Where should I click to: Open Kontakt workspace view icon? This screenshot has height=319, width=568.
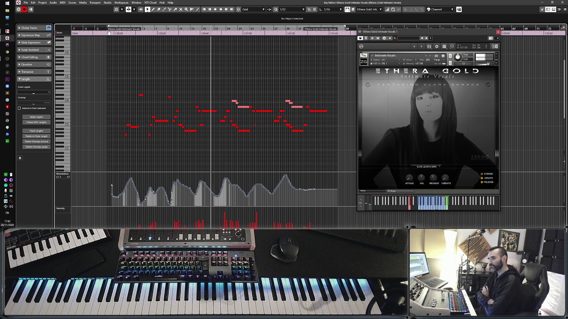tap(444, 47)
